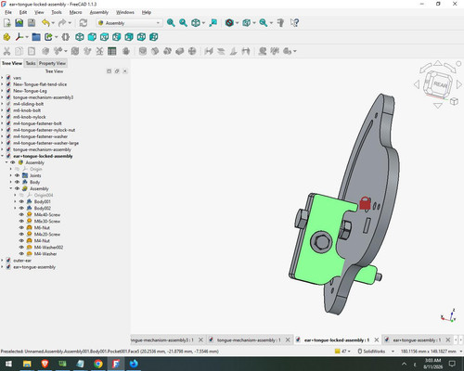Screen dimensions: 464x371
Task: Open the tongue-mechanism-assembly document tab
Action: point(249,340)
